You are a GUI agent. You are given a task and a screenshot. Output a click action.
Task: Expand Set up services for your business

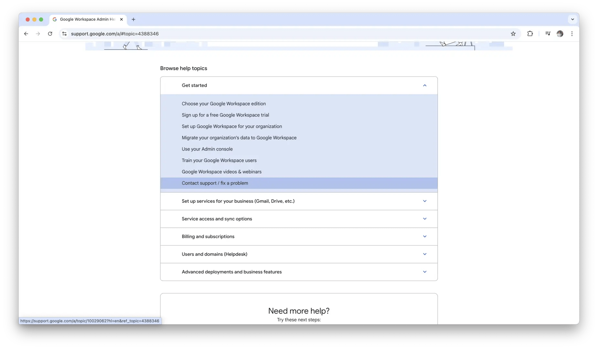click(x=424, y=201)
